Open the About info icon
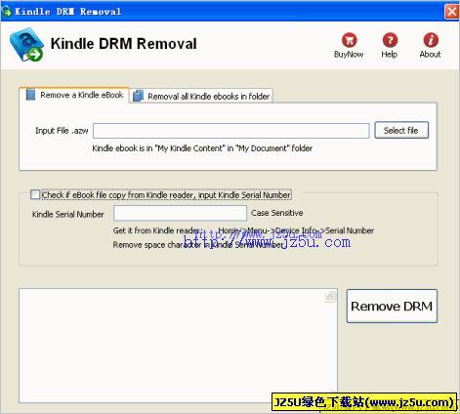This screenshot has height=414, width=460. 431,40
